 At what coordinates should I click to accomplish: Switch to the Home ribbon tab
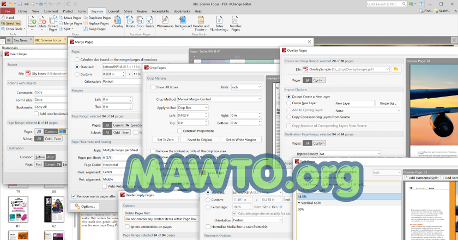coord(23,11)
